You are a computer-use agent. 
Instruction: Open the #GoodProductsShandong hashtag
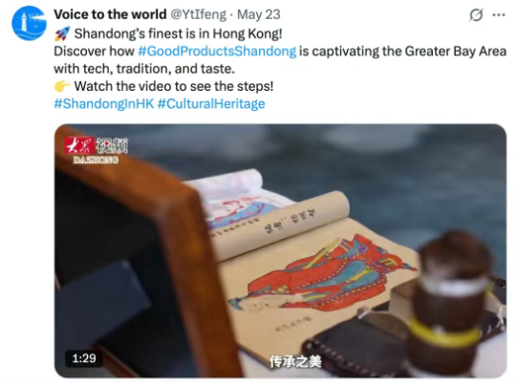coord(217,51)
